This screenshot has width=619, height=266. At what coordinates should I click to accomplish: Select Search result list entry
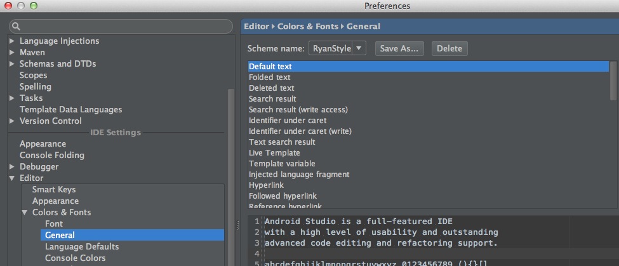coord(272,99)
